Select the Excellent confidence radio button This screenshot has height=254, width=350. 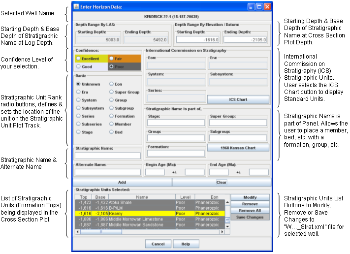coord(78,59)
